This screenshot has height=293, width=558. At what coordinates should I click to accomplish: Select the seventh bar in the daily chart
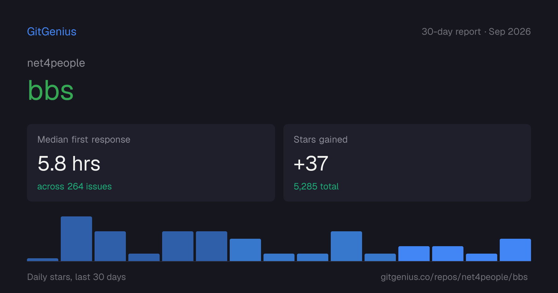(245, 250)
